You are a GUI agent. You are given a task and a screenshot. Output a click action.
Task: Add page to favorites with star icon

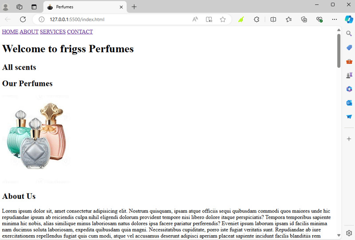coord(223,19)
